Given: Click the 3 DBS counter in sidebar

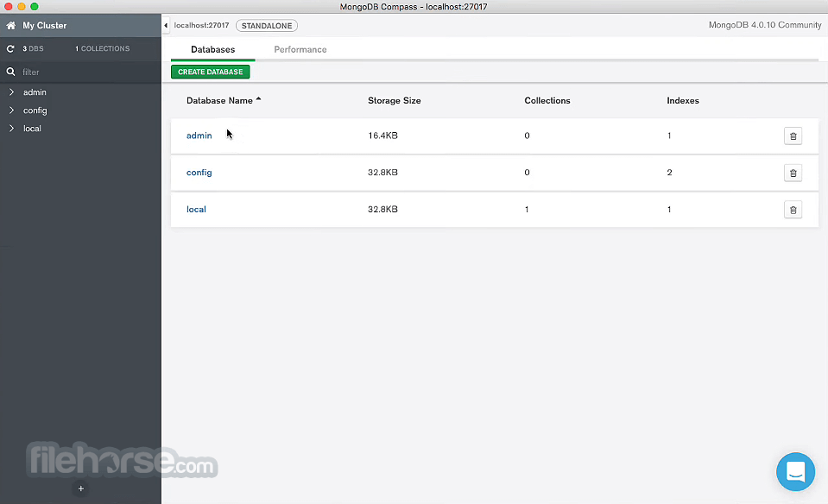Looking at the screenshot, I should tap(33, 48).
